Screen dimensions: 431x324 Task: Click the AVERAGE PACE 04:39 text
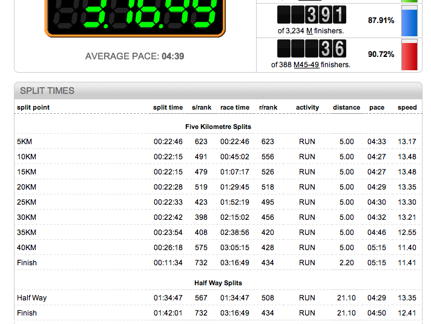pyautogui.click(x=134, y=56)
